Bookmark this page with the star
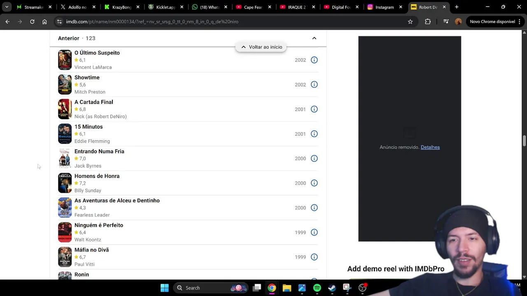Screen dimensions: 527x296 coord(410,22)
